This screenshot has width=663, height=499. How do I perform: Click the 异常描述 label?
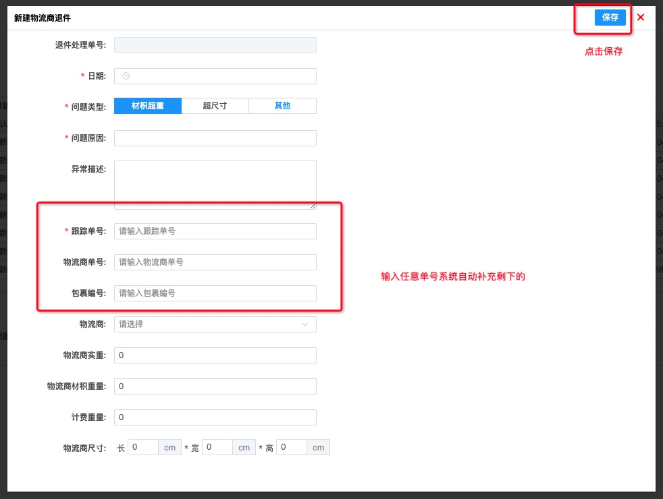click(88, 169)
